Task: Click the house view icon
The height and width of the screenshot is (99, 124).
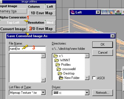Action: 118,12
